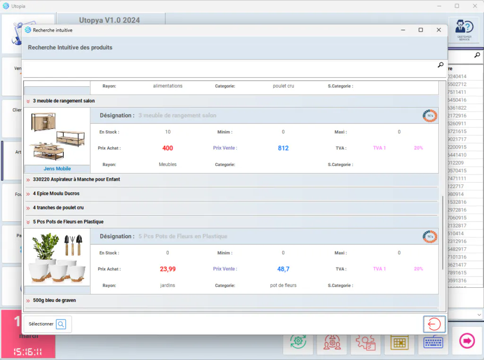
Task: Expand the 500g bleu de graven row
Action: click(x=28, y=301)
